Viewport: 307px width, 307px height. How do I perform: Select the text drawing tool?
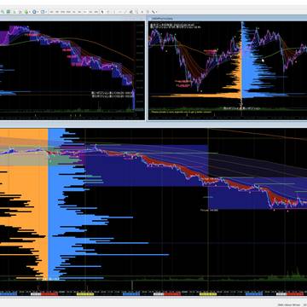tap(142, 12)
